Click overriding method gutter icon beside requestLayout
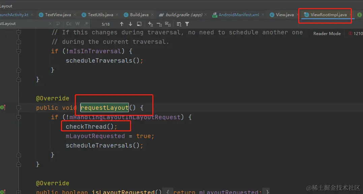 click(3, 107)
